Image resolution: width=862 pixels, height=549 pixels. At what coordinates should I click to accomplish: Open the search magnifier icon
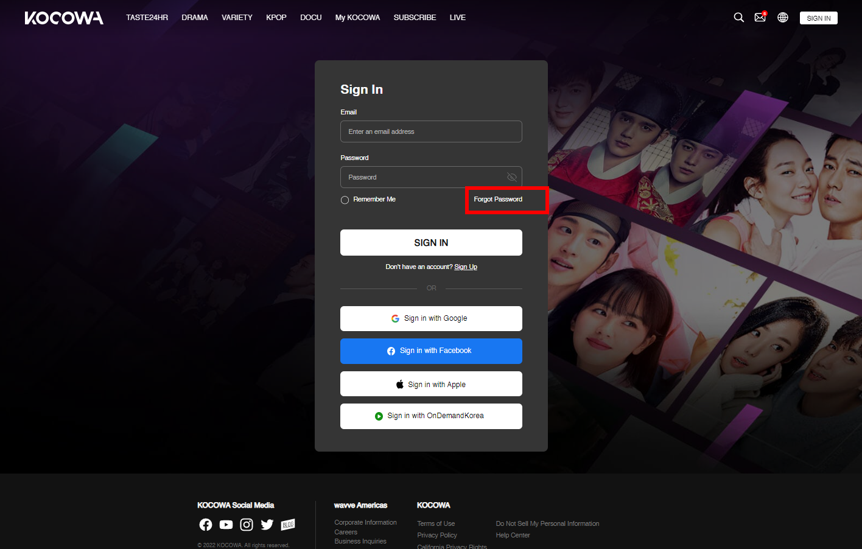(739, 18)
